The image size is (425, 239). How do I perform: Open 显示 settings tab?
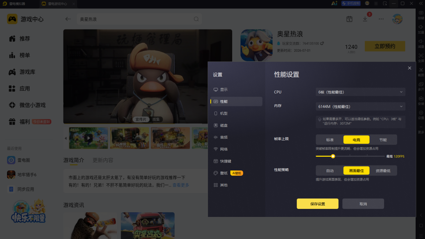click(x=236, y=90)
